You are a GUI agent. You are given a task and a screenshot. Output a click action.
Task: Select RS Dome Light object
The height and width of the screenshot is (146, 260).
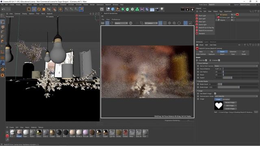225,17
